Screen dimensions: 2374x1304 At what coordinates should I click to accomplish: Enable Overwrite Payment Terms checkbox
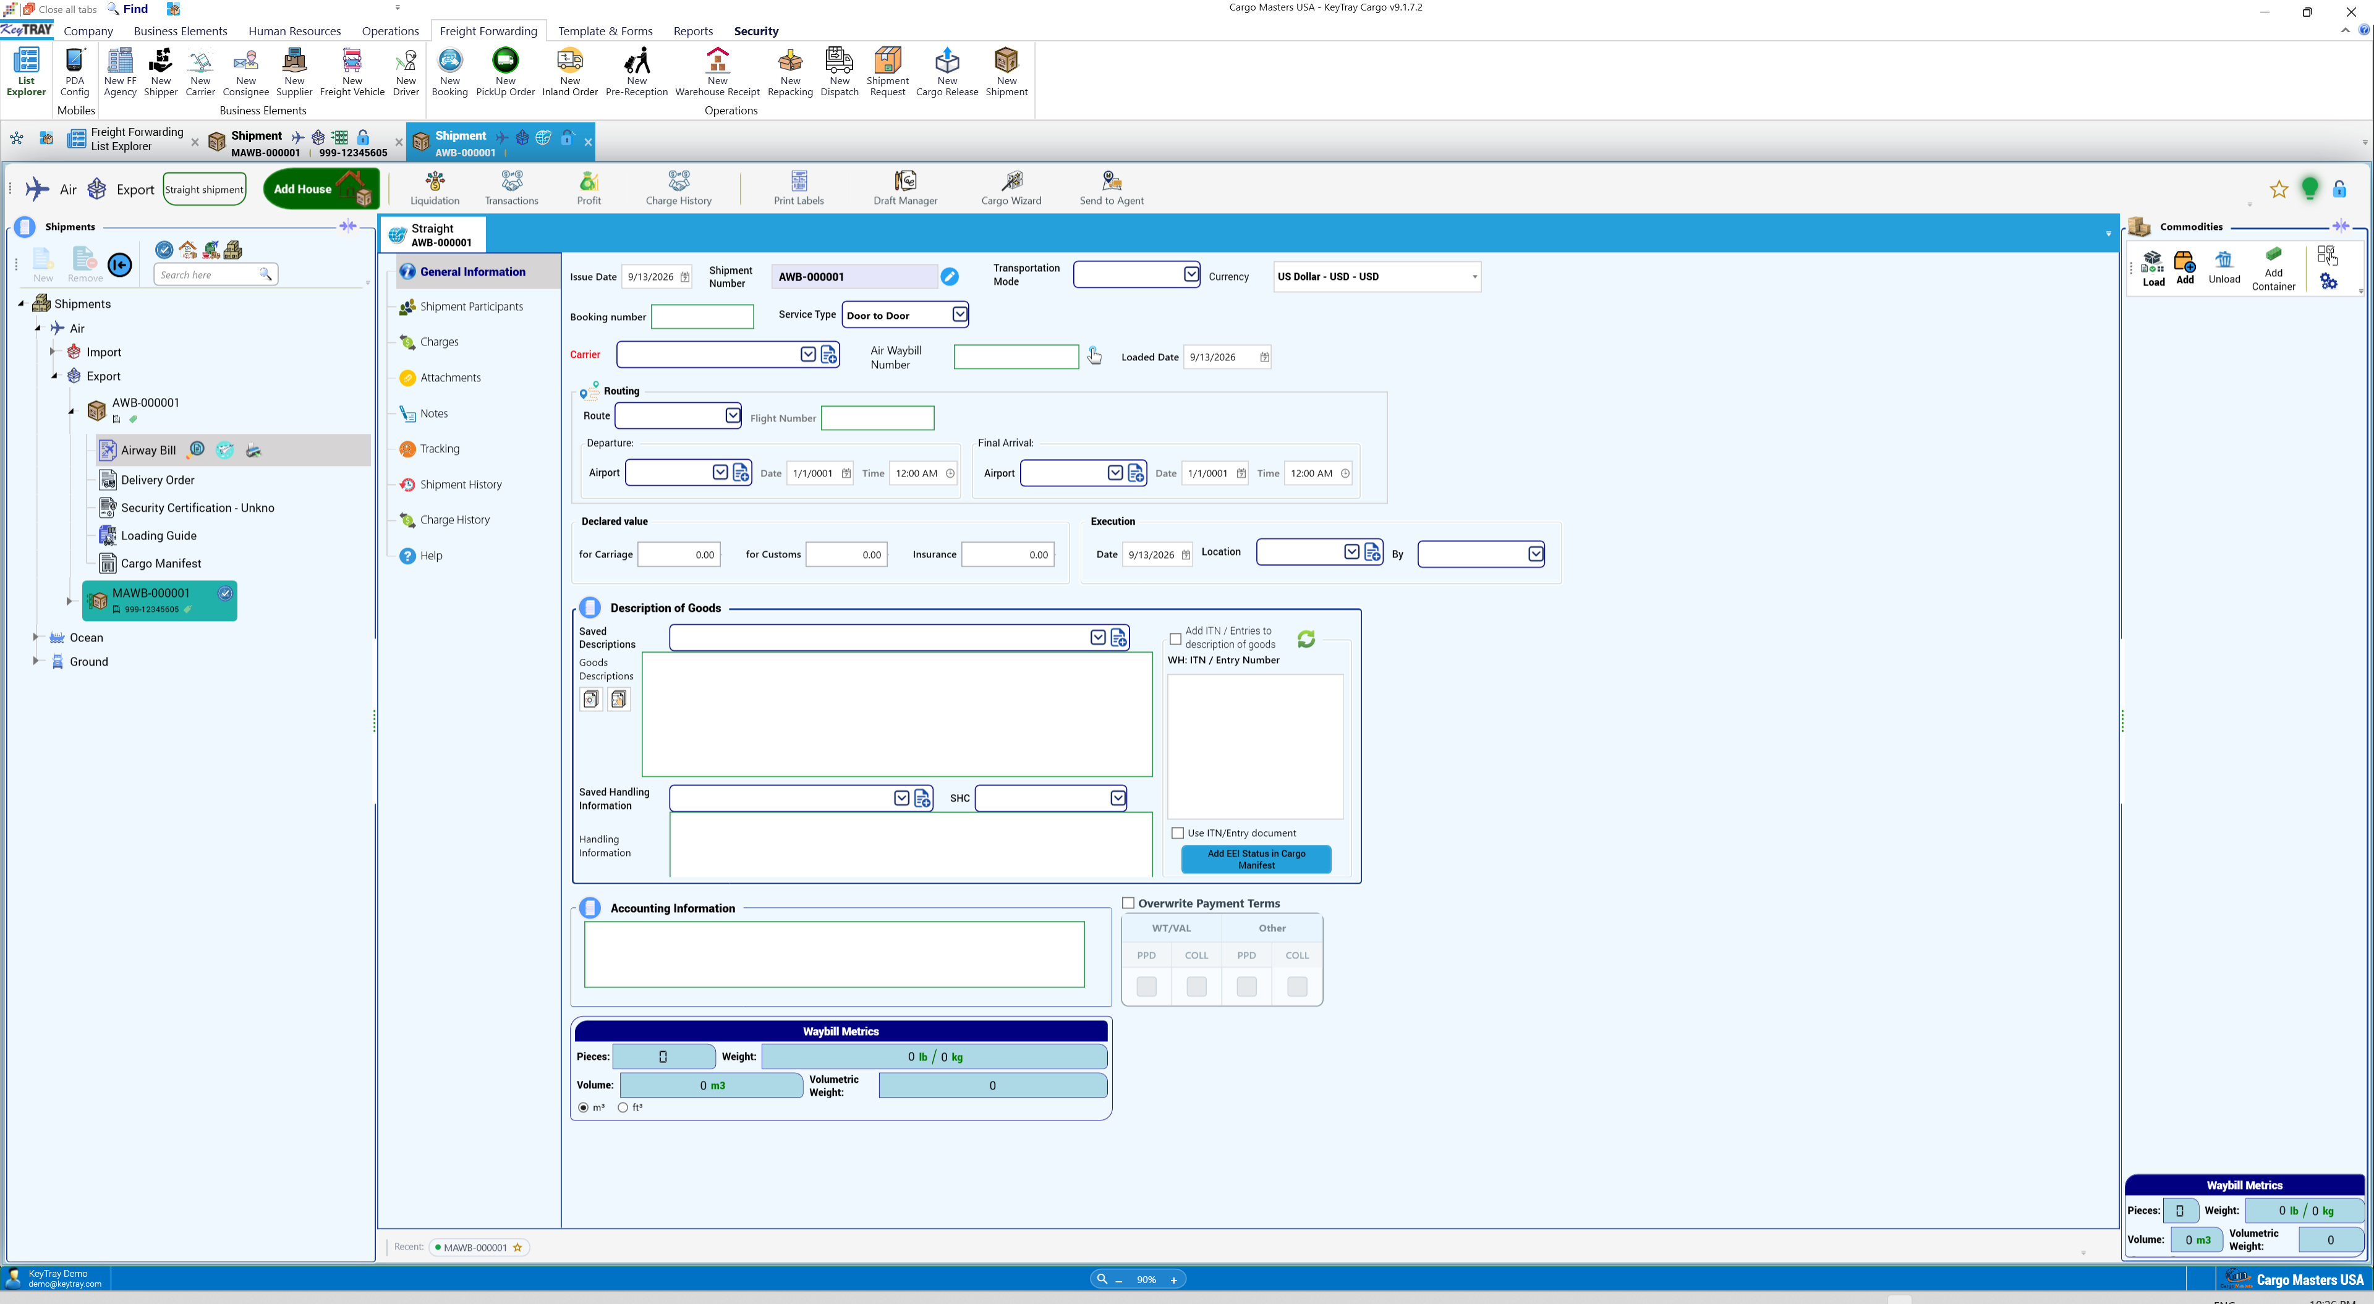(x=1128, y=903)
